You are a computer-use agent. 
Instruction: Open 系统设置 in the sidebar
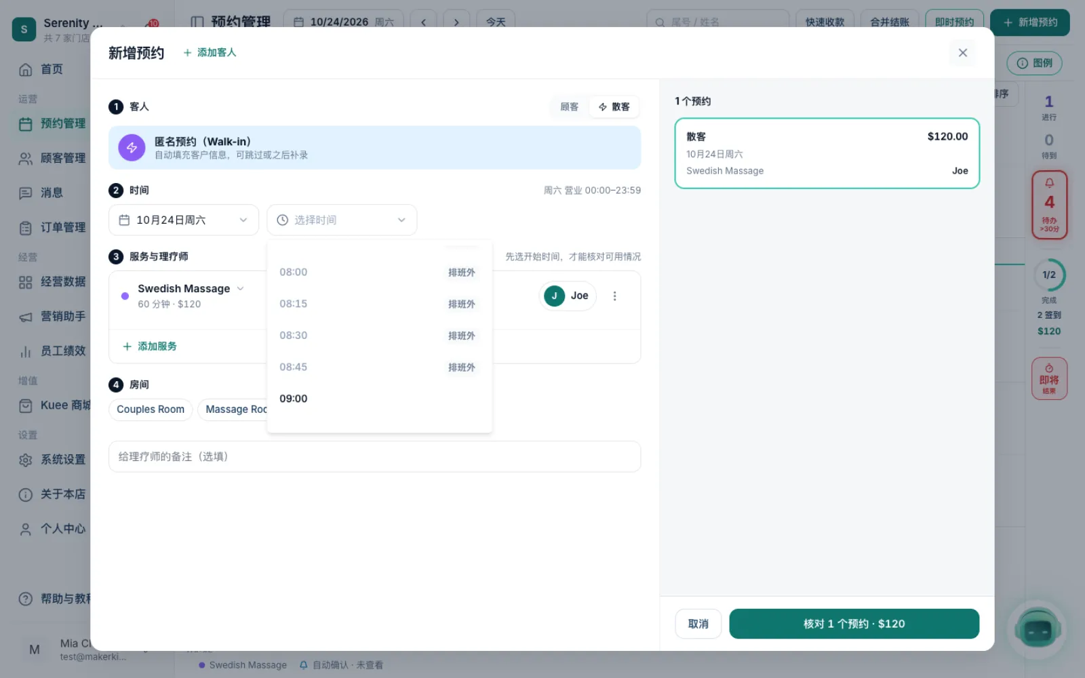pyautogui.click(x=51, y=460)
